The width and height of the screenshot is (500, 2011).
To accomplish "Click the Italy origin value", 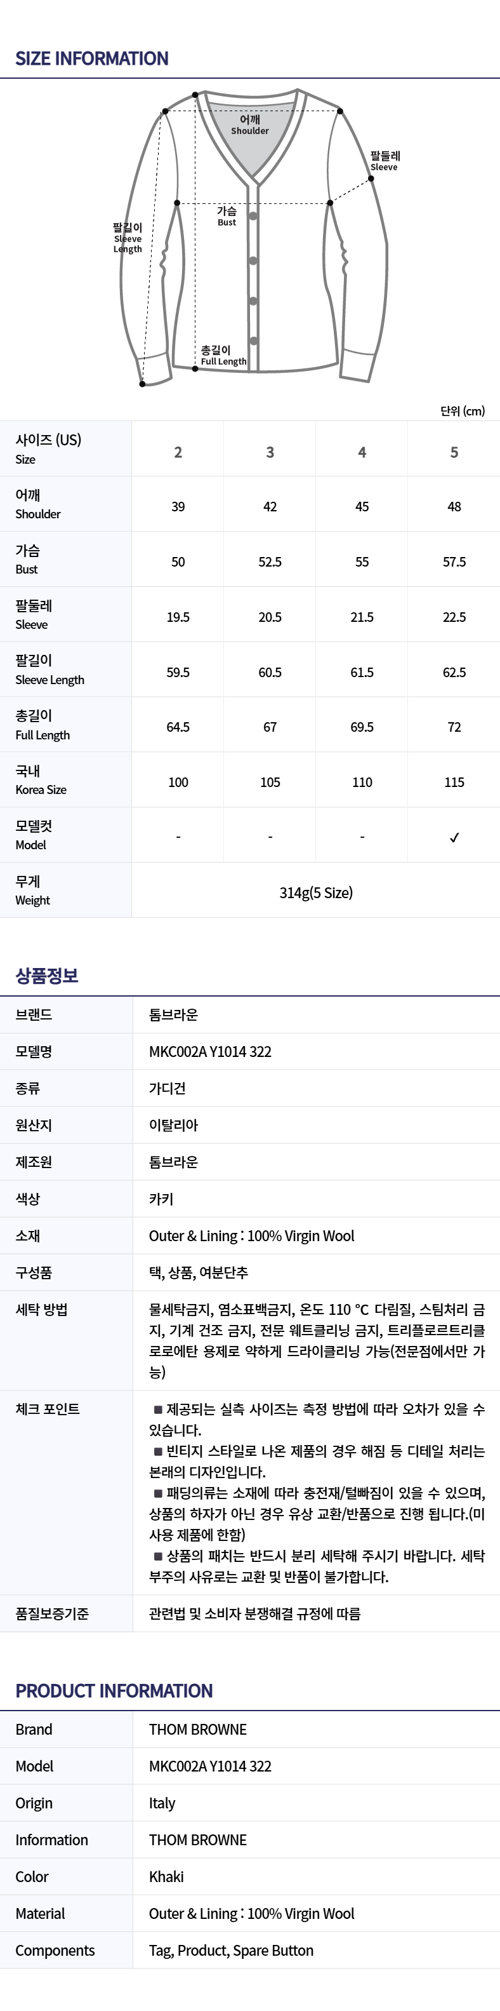I will tap(162, 1803).
